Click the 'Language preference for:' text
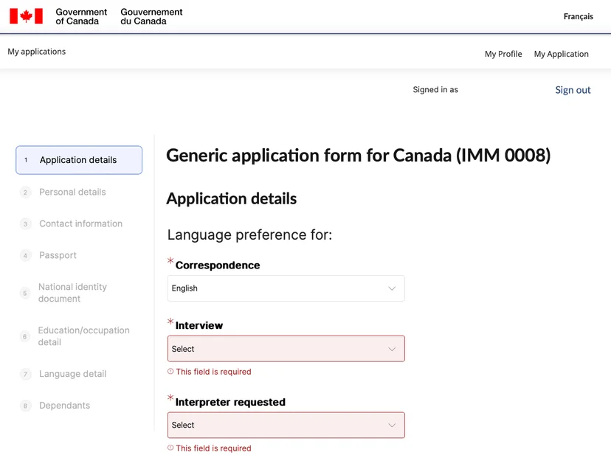Image resolution: width=611 pixels, height=458 pixels. pyautogui.click(x=249, y=235)
